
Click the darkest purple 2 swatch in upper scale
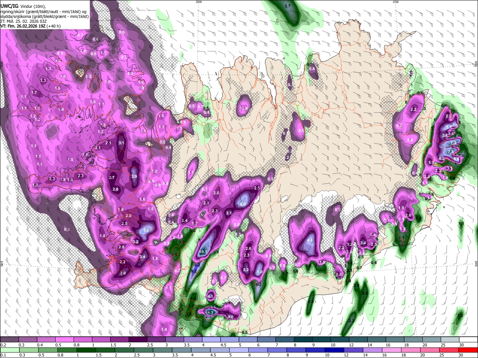point(137,340)
